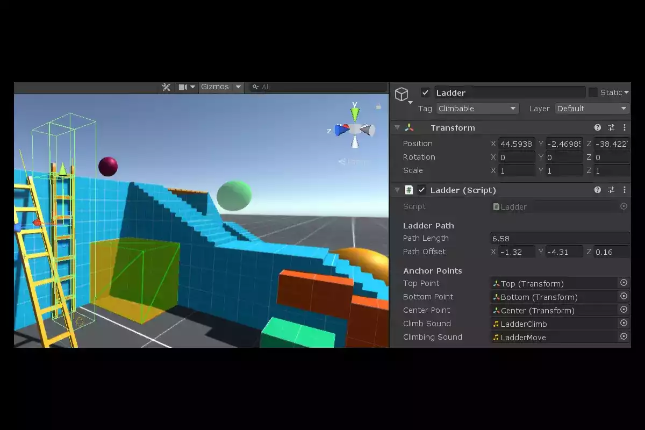Collapse the Transform component foldout
The width and height of the screenshot is (645, 430).
click(x=397, y=128)
